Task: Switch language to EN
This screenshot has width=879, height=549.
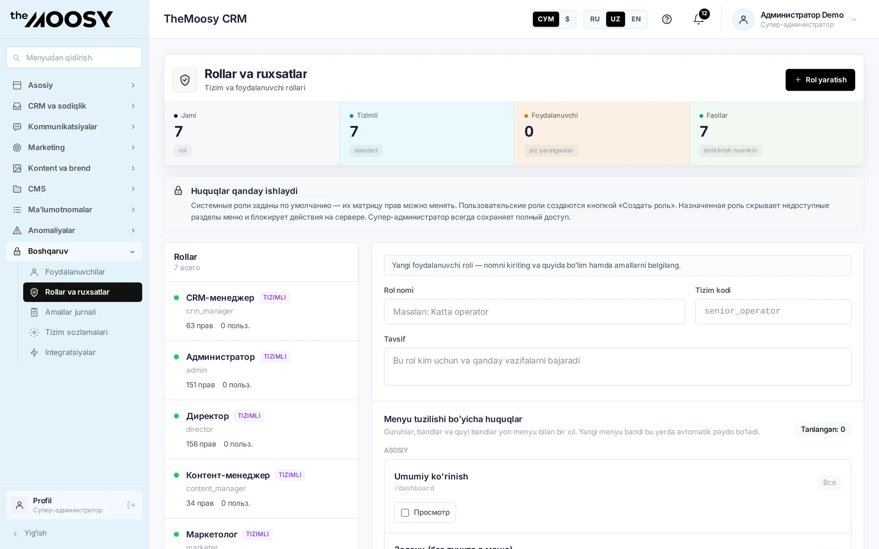Action: 636,19
